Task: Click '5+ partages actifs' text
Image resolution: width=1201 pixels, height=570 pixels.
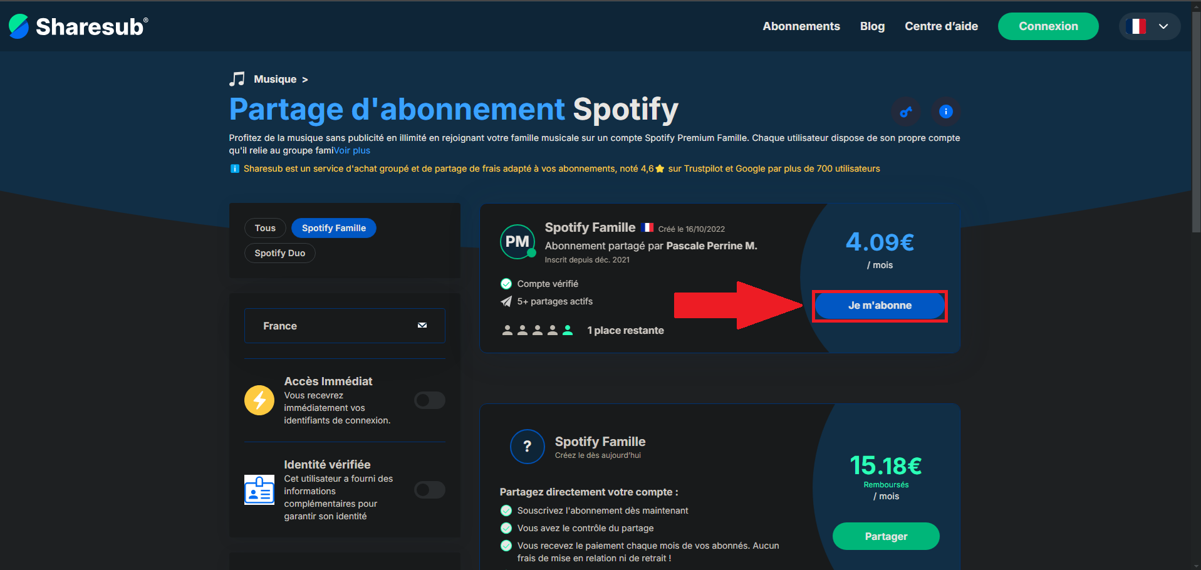Action: [x=555, y=301]
